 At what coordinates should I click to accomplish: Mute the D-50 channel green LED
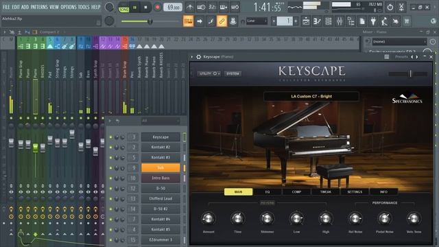point(111,189)
